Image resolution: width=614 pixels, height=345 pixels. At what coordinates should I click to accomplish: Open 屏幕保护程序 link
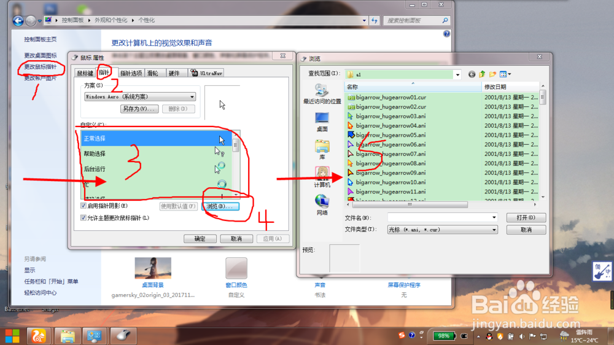pos(404,285)
